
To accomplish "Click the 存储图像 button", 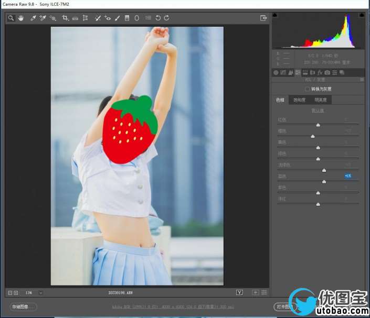I will 24,306.
